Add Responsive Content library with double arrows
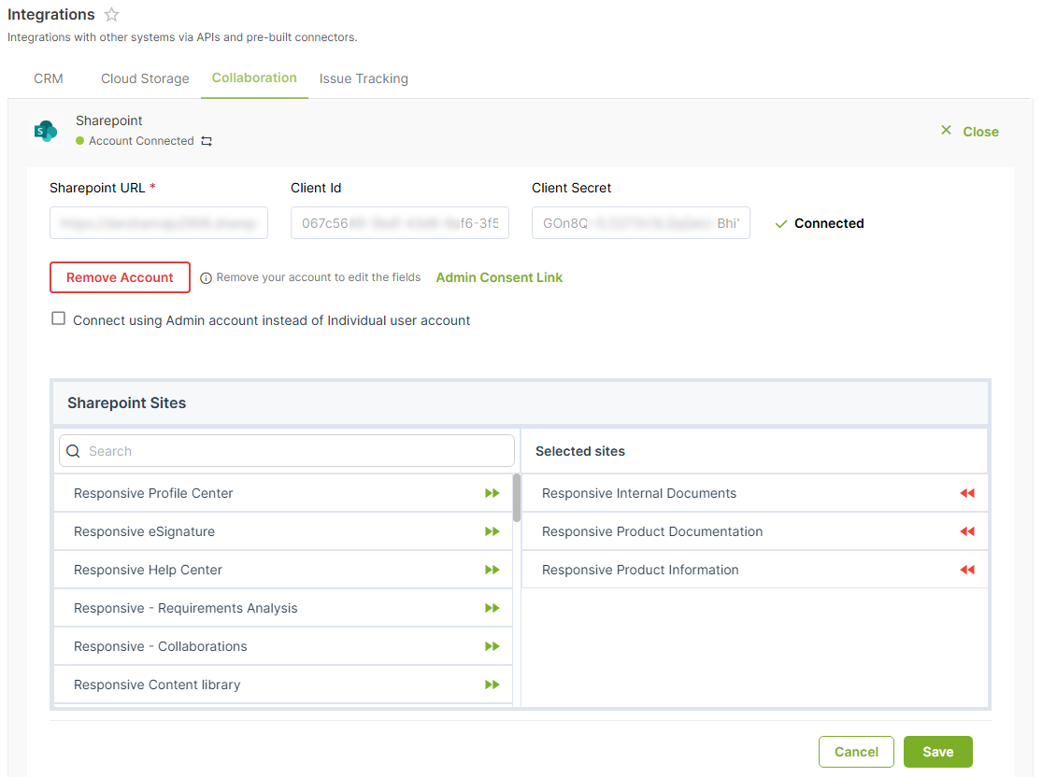1042x777 pixels. coord(492,684)
